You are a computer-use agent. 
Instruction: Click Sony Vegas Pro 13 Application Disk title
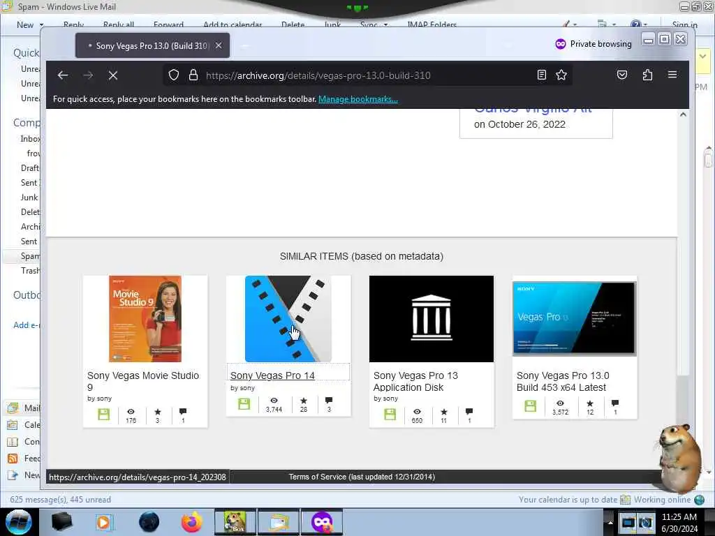tap(415, 382)
